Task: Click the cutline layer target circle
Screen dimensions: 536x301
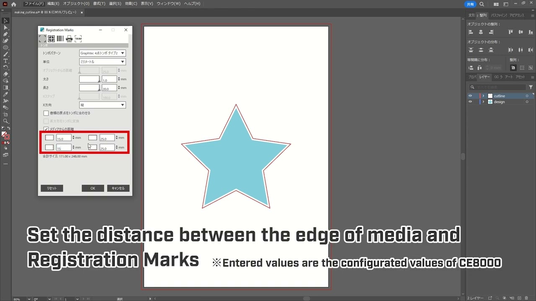Action: [x=527, y=96]
